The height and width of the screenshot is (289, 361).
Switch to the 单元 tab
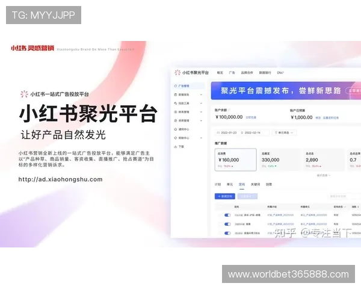(230, 184)
